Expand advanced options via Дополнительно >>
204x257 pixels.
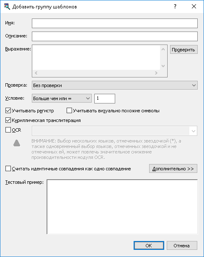click(173, 169)
